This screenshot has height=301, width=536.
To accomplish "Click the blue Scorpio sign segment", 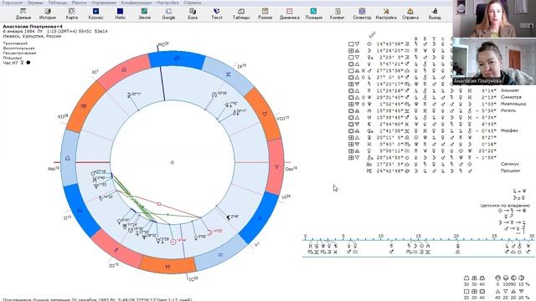I will click(80, 211).
